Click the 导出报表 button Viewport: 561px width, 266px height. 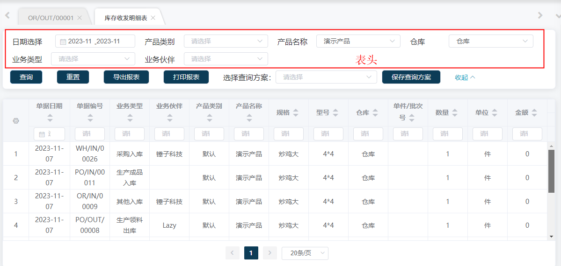pos(126,77)
